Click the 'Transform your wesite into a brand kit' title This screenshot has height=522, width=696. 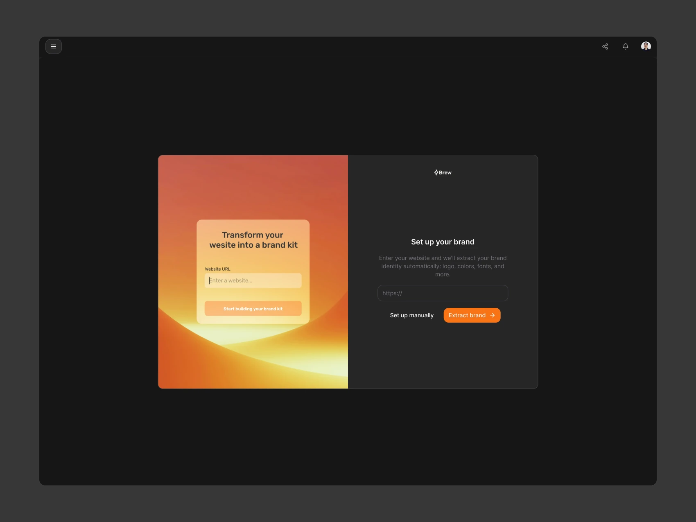[x=253, y=240]
